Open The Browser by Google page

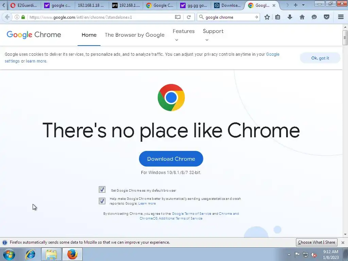(x=135, y=35)
